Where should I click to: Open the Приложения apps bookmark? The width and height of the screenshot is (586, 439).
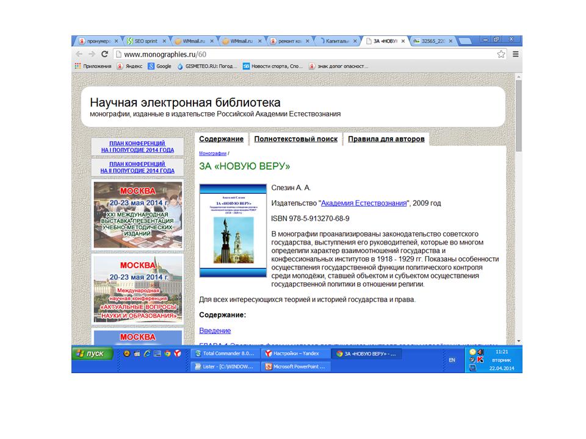click(93, 66)
